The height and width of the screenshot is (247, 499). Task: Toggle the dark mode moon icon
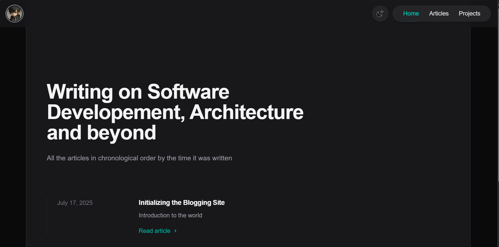(380, 14)
